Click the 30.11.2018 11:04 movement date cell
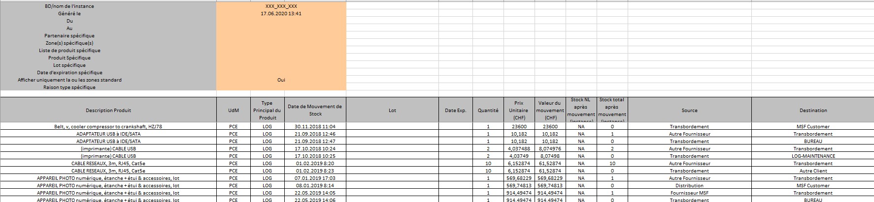 pos(315,127)
